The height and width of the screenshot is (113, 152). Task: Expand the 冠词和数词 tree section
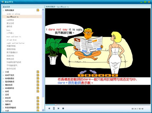coord(3,82)
